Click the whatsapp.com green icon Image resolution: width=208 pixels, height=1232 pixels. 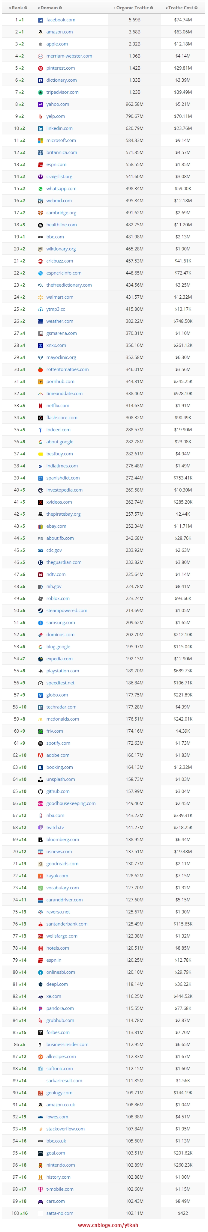coord(41,189)
